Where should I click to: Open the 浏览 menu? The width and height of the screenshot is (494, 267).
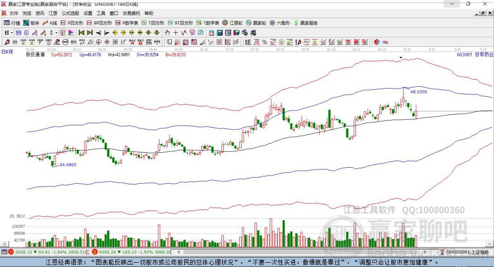(x=27, y=13)
